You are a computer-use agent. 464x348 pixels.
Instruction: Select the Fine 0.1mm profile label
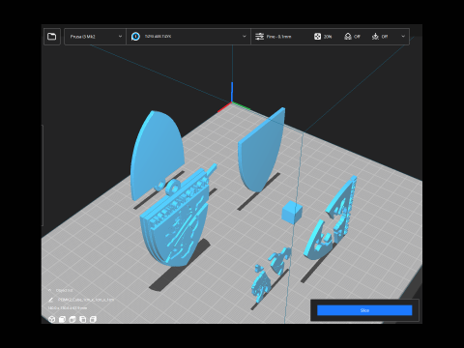278,37
